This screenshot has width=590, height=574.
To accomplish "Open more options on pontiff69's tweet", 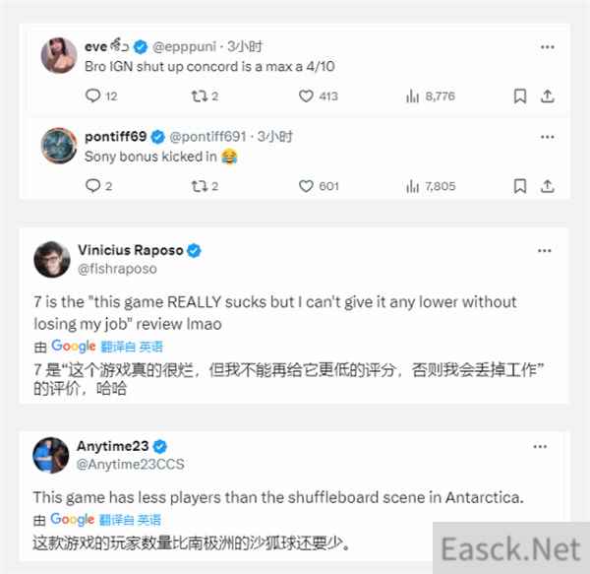I will click(547, 137).
